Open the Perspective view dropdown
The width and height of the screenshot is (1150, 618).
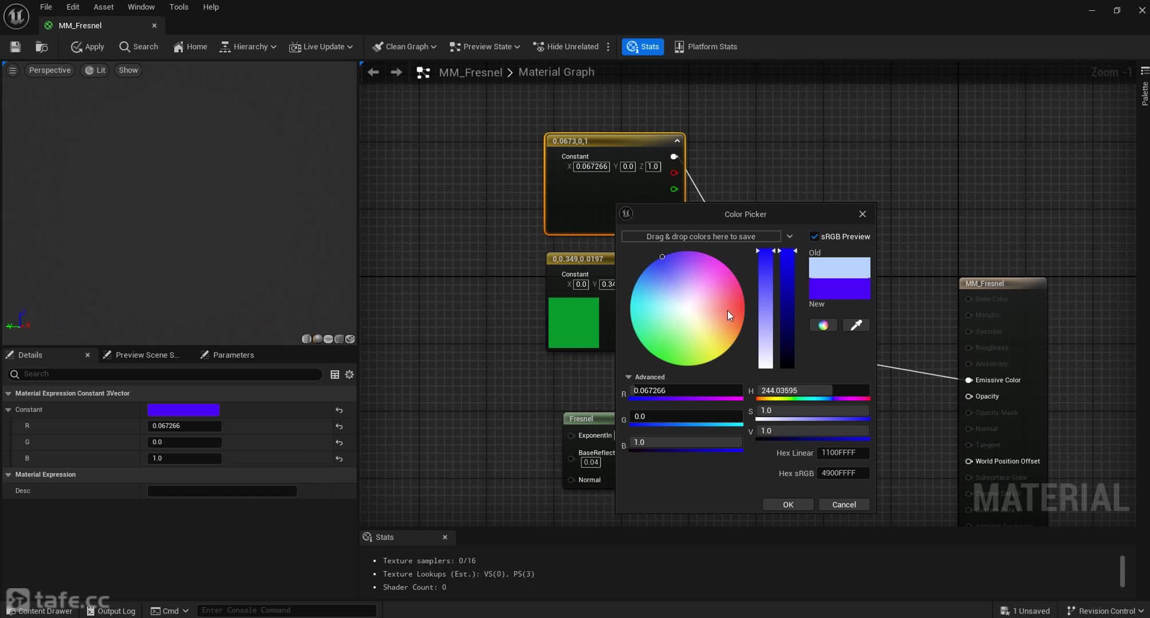[50, 70]
